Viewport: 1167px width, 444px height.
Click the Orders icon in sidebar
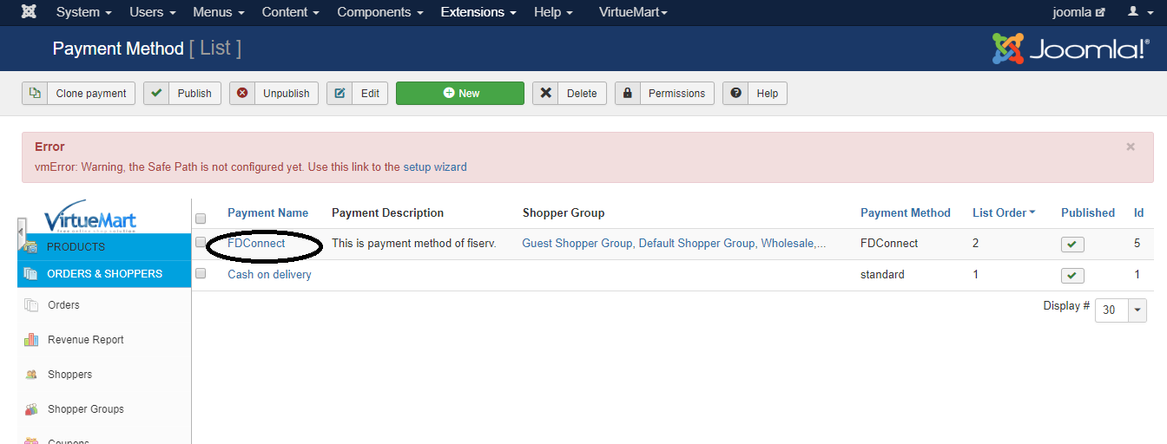[x=32, y=305]
